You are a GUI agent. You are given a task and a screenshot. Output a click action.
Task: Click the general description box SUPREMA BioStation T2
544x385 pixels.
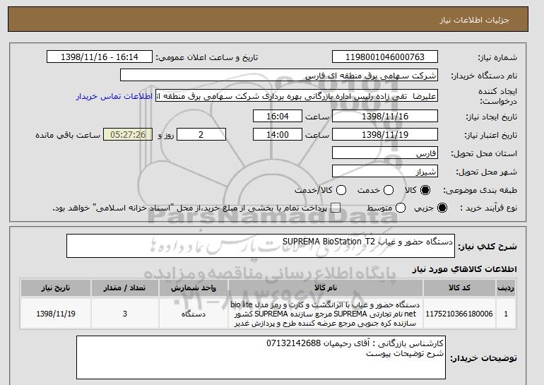point(261,246)
